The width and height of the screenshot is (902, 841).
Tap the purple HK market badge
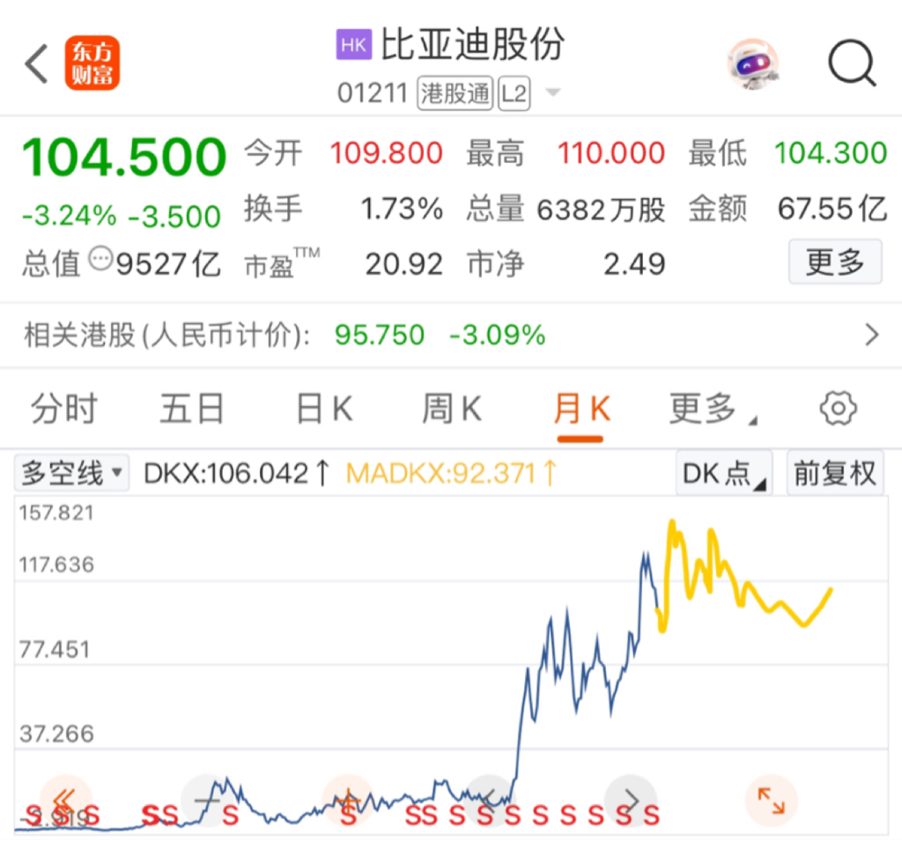pyautogui.click(x=353, y=45)
